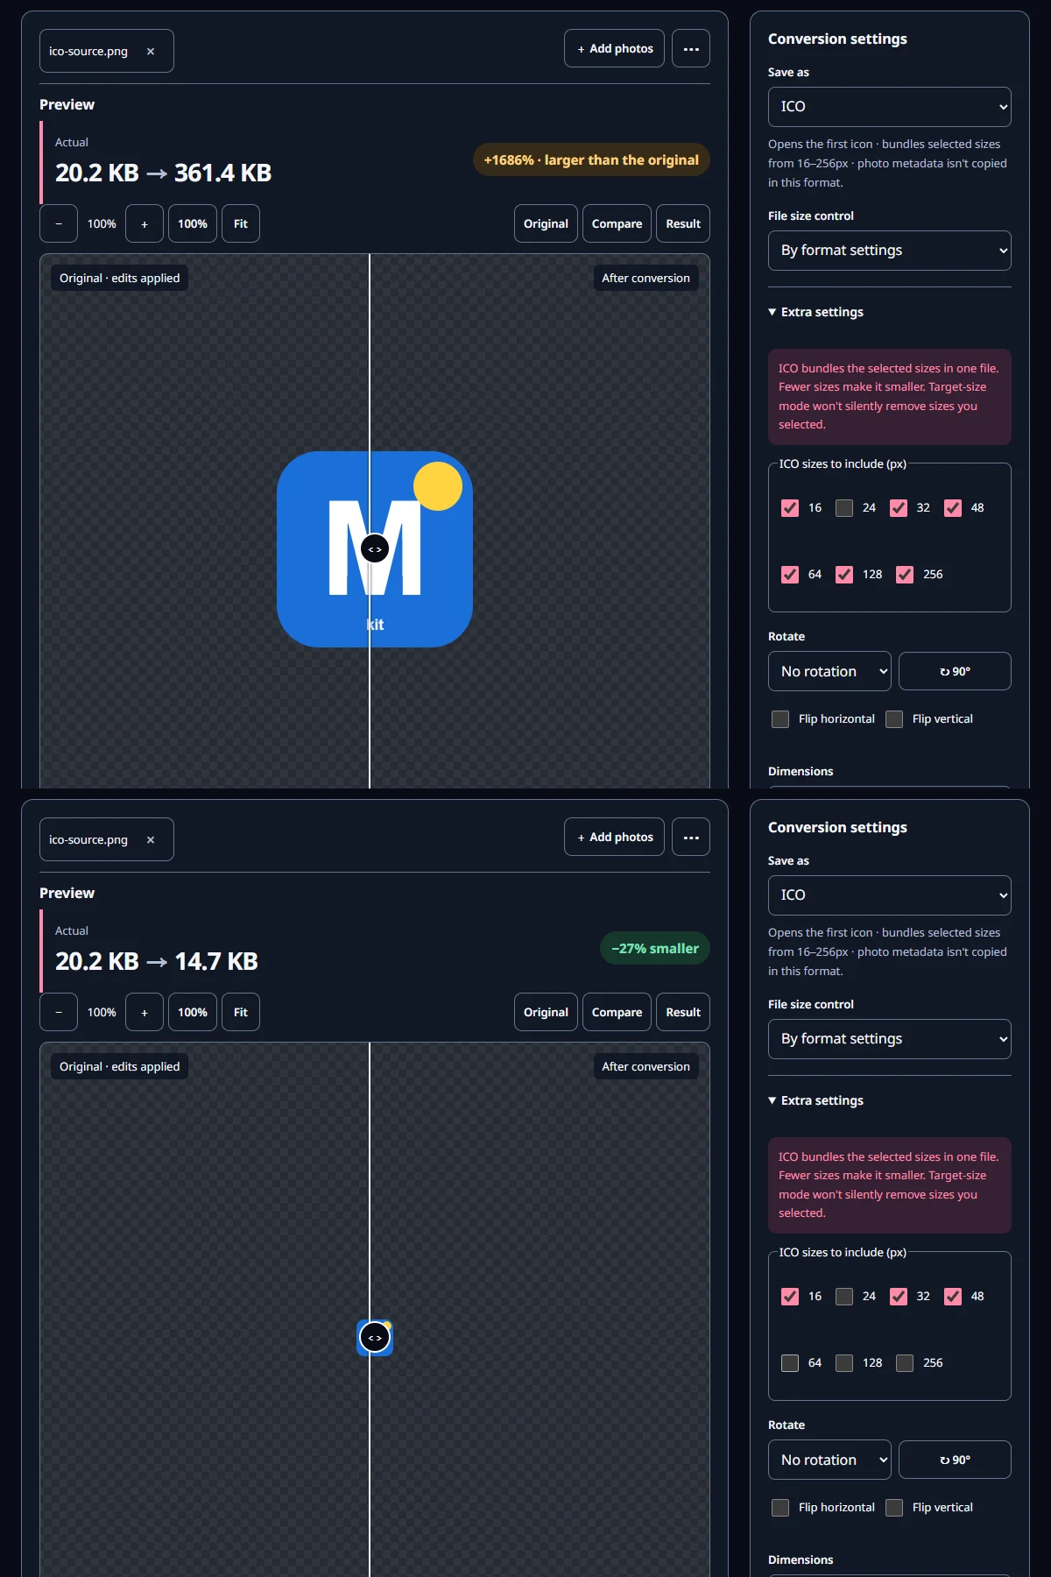This screenshot has height=1577, width=1051.
Task: Switch to Result view in lower preview
Action: [x=683, y=1012]
